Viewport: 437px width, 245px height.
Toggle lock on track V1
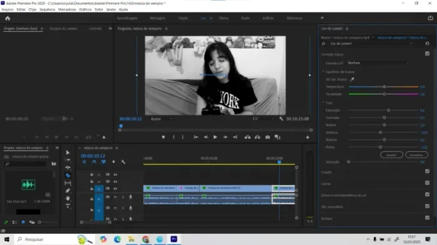pyautogui.click(x=92, y=188)
